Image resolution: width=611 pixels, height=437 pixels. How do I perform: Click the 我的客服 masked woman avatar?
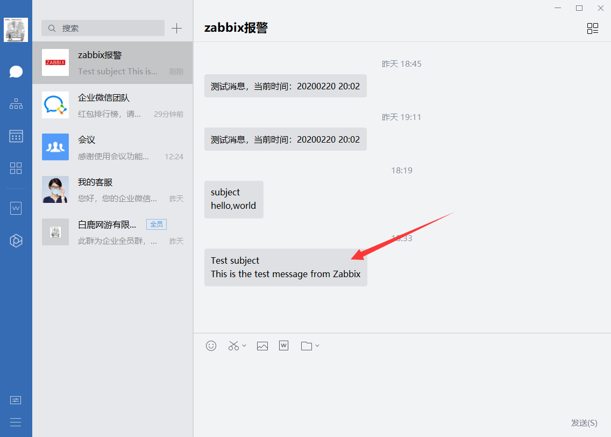(55, 189)
